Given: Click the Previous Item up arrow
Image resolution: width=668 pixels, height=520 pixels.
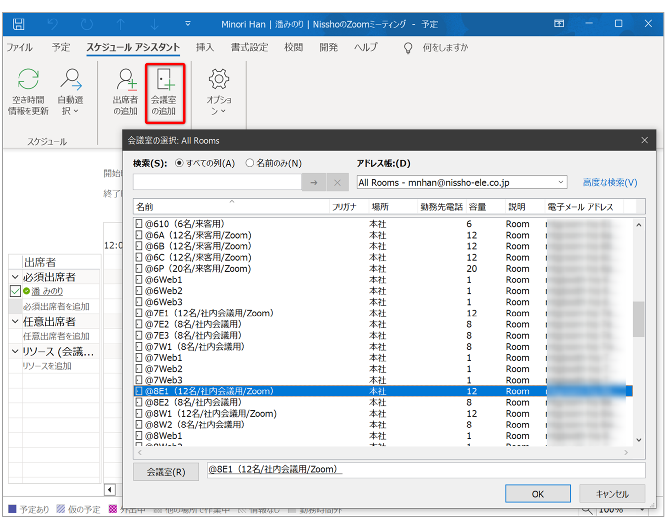Looking at the screenshot, I should click(x=121, y=24).
